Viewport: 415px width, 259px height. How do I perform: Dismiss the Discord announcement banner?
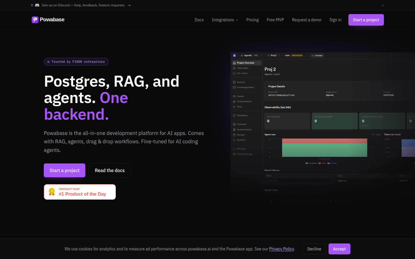383,5
